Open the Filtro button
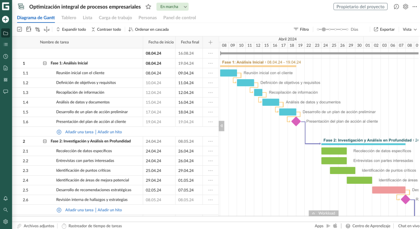The image size is (420, 229). point(301,29)
